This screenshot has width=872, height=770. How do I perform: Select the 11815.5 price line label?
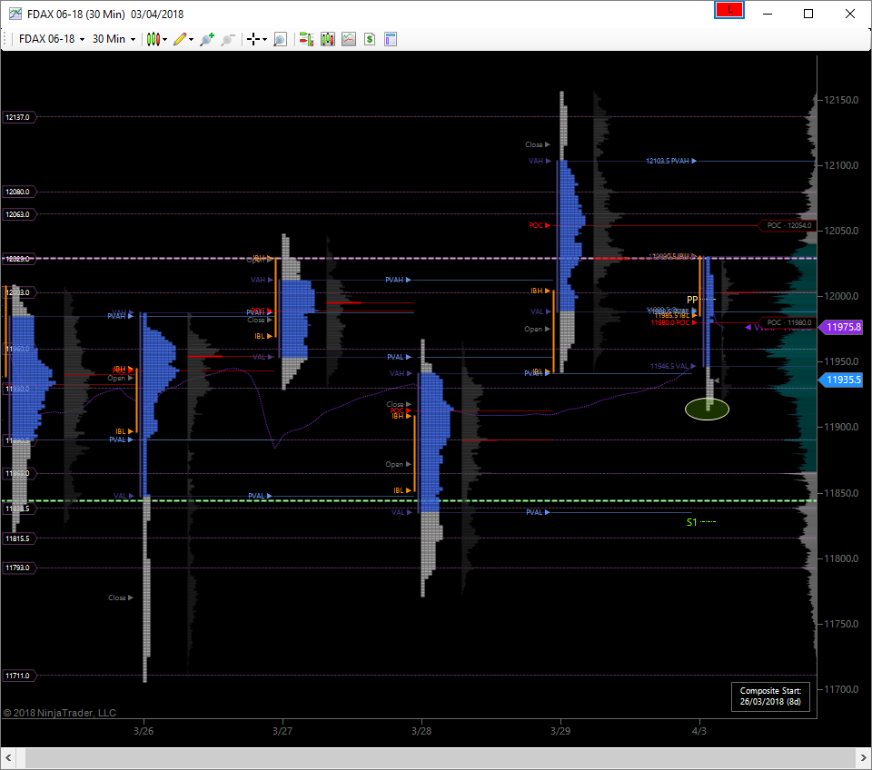(x=18, y=538)
